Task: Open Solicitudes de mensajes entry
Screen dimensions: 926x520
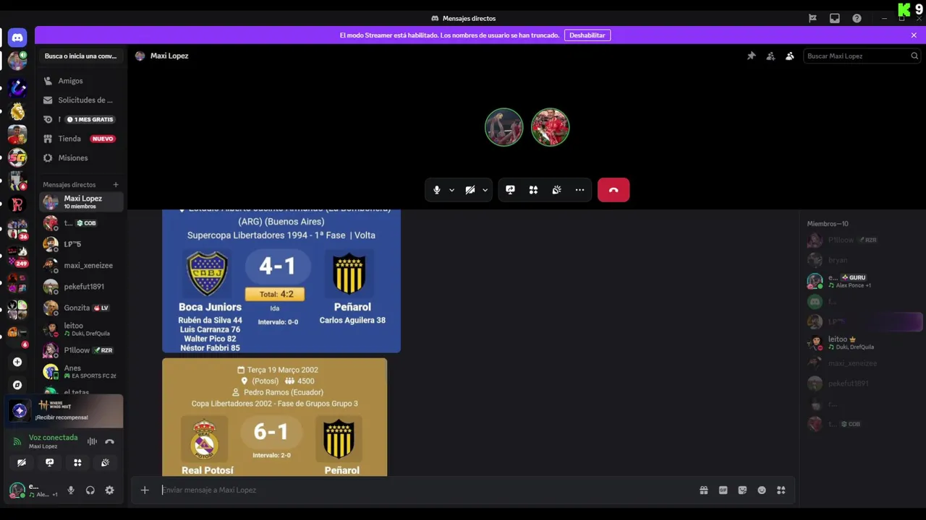Action: click(82, 100)
